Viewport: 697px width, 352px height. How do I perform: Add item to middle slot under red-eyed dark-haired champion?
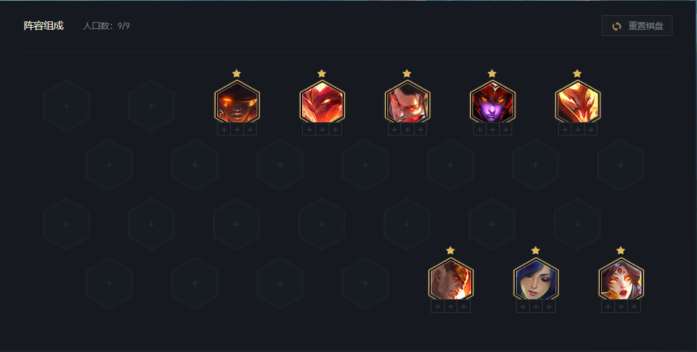(x=407, y=129)
